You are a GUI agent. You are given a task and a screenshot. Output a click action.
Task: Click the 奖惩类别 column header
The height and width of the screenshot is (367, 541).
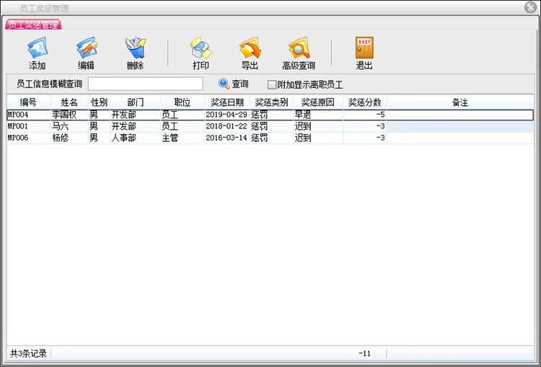coord(271,102)
